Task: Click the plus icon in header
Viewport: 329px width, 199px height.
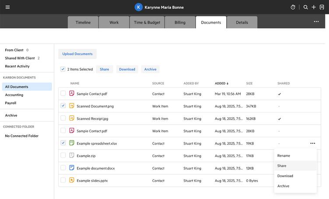Action: (x=314, y=7)
